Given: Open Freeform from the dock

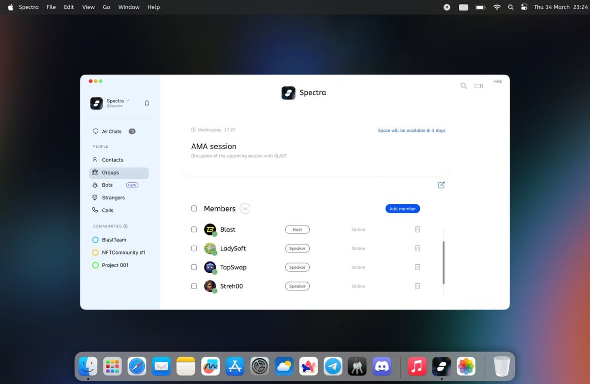Looking at the screenshot, I should click(210, 366).
